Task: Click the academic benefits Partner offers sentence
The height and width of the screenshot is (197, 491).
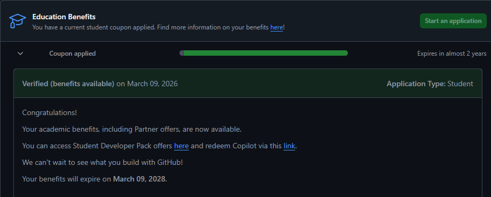Action: click(x=132, y=129)
